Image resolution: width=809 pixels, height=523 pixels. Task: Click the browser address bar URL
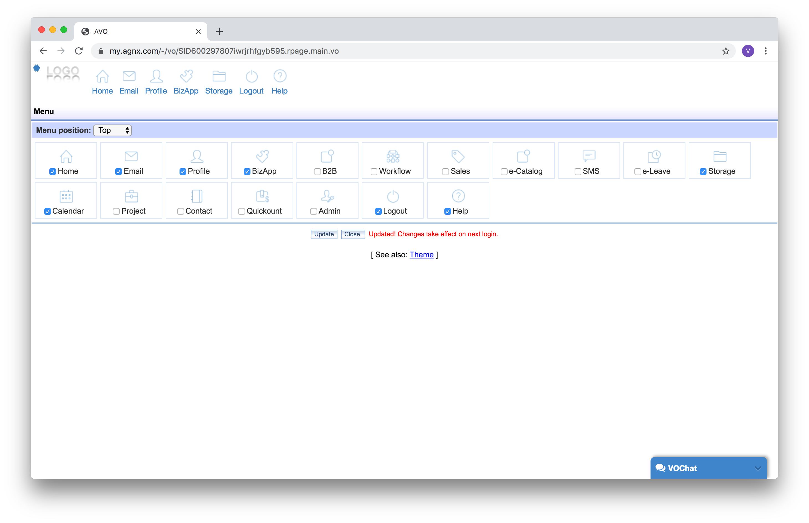(x=224, y=51)
